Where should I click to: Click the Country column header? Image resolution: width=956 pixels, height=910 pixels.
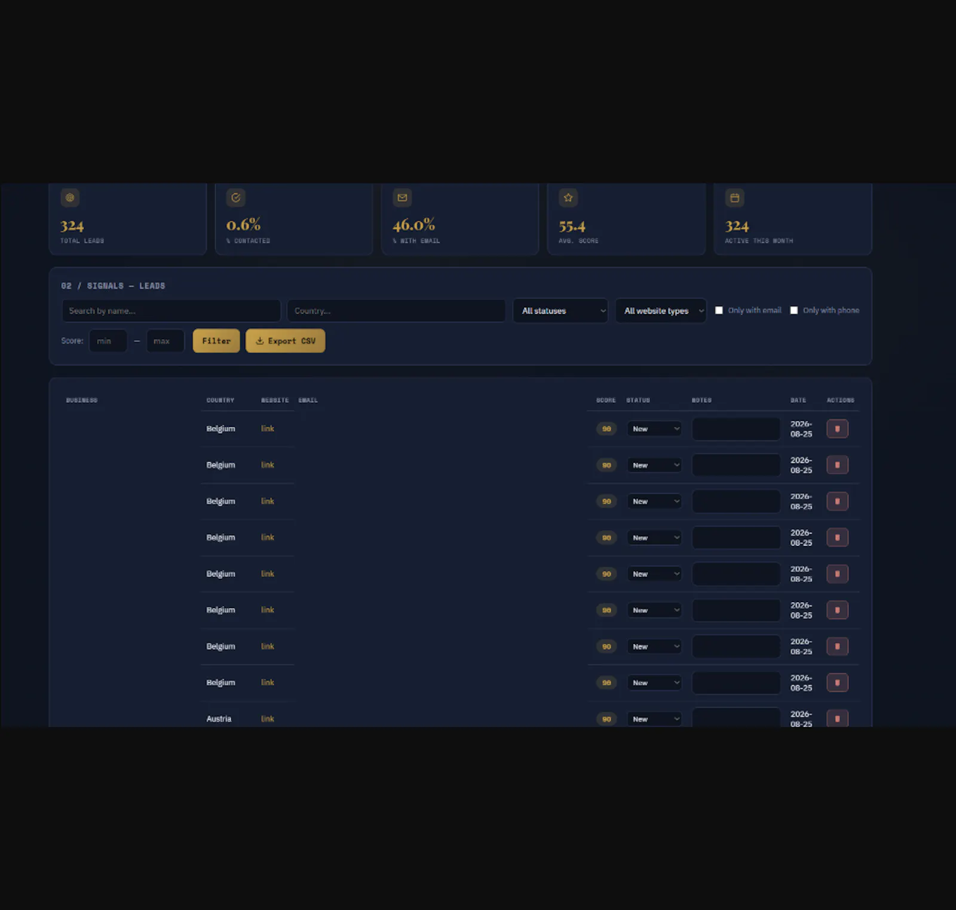[220, 400]
